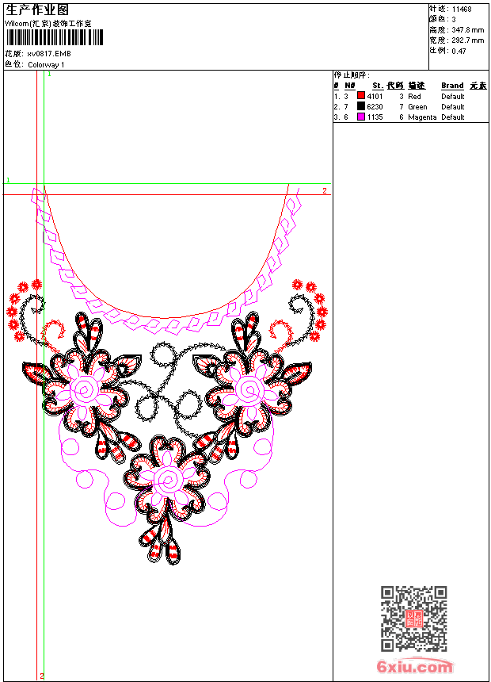Click the xv0817.EMB file name
The height and width of the screenshot is (682, 491).
pyautogui.click(x=49, y=54)
